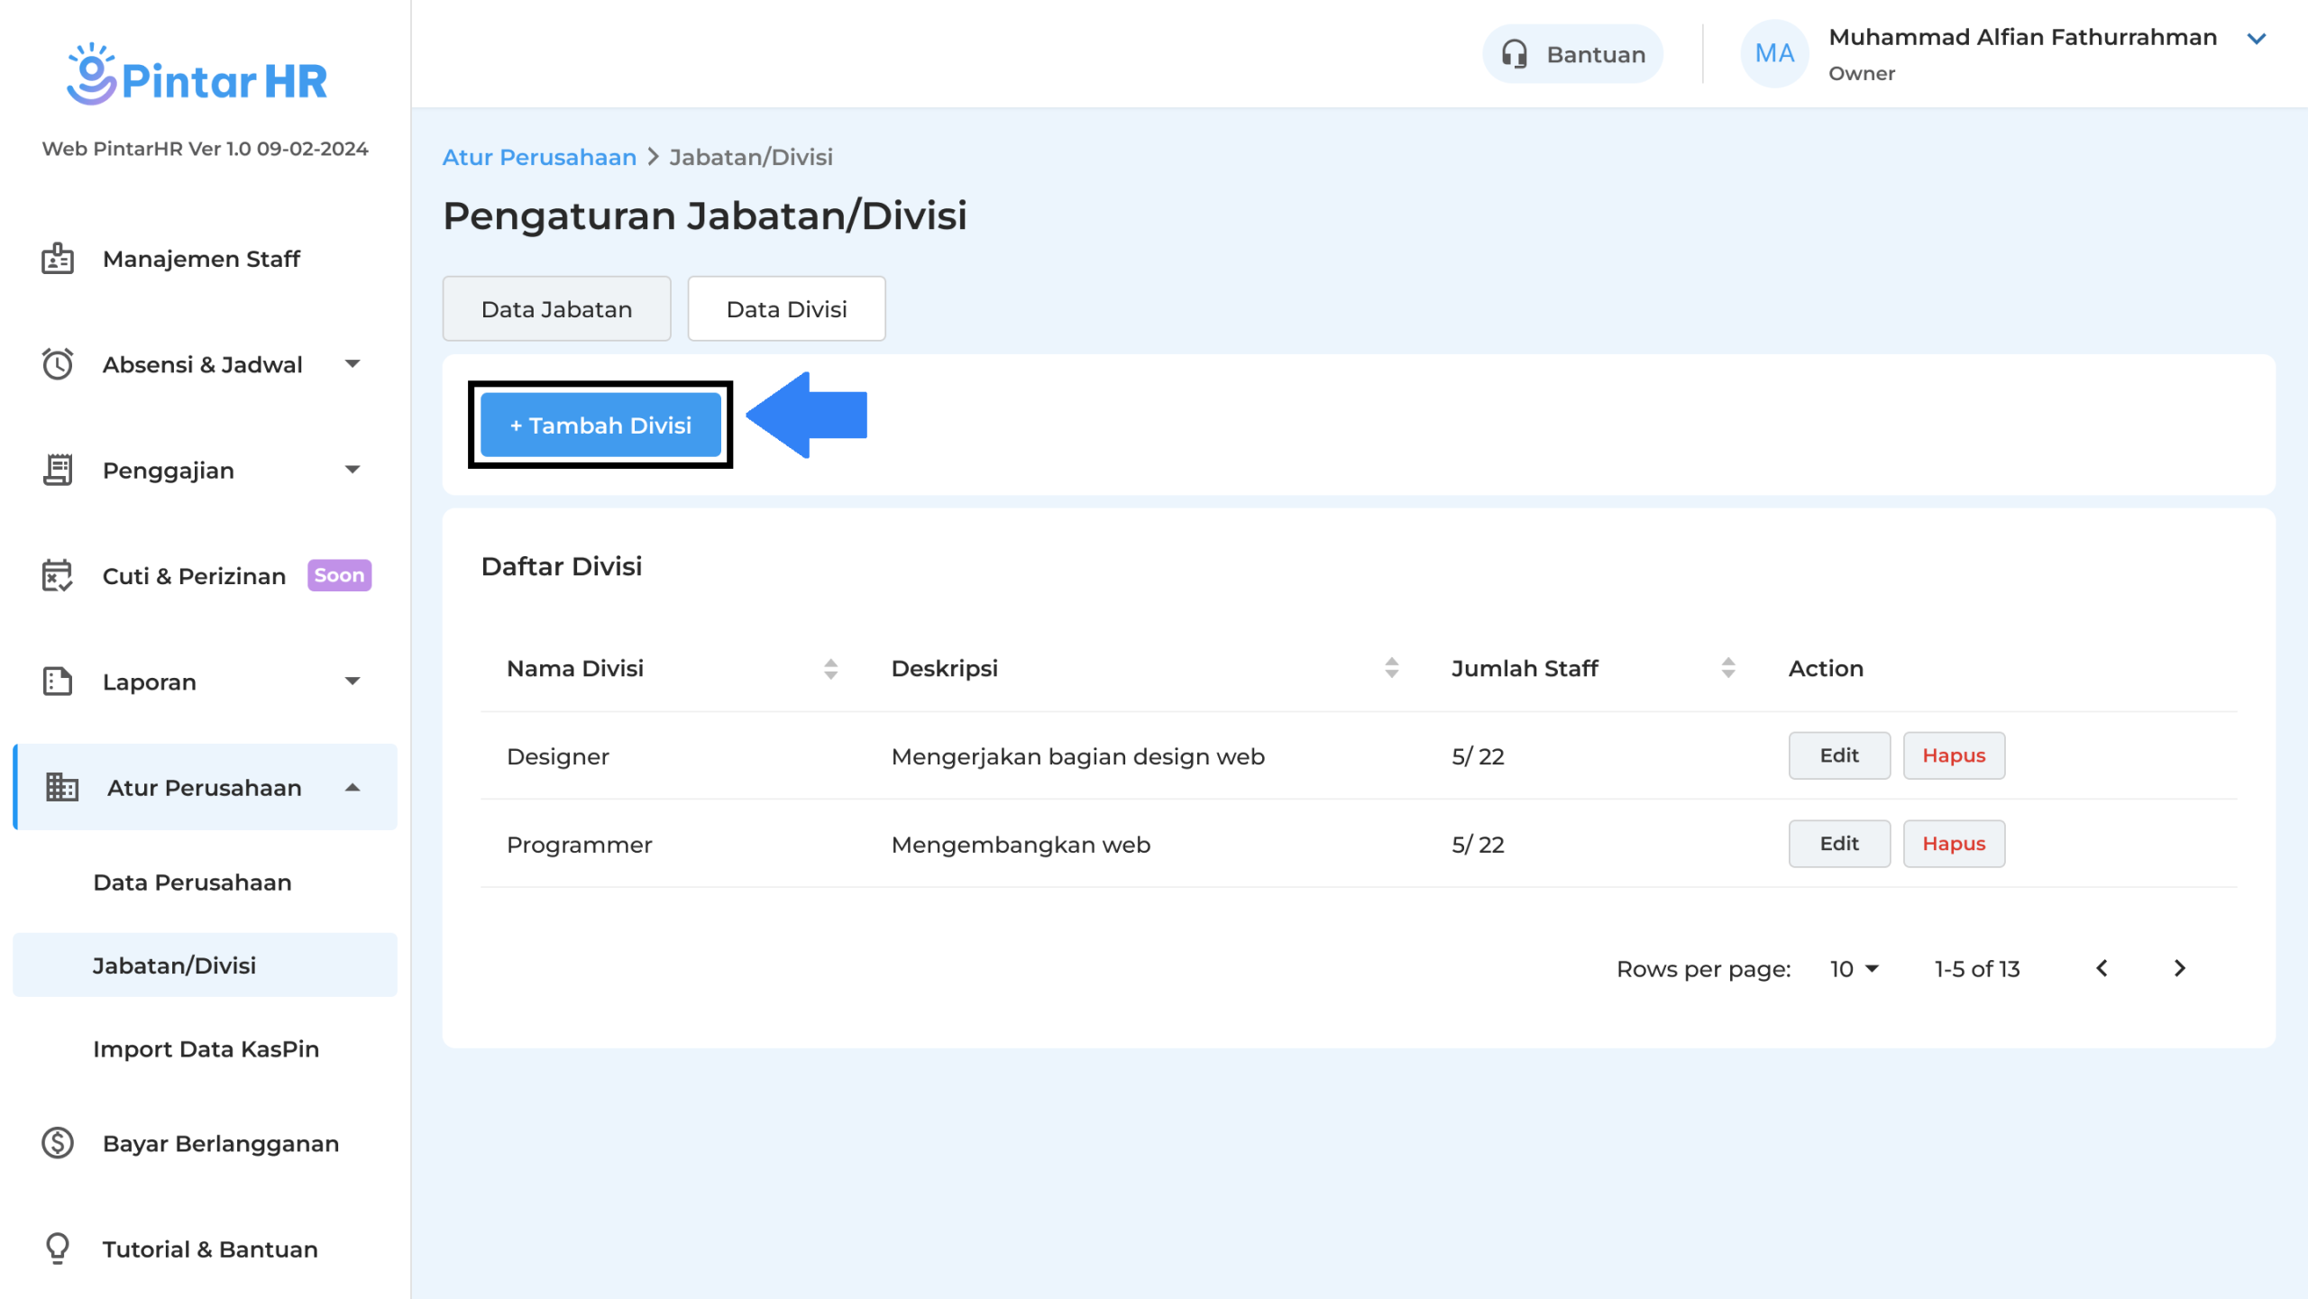The height and width of the screenshot is (1299, 2308).
Task: Click 'Mengerjakan bagian design web' description
Action: tap(1077, 756)
